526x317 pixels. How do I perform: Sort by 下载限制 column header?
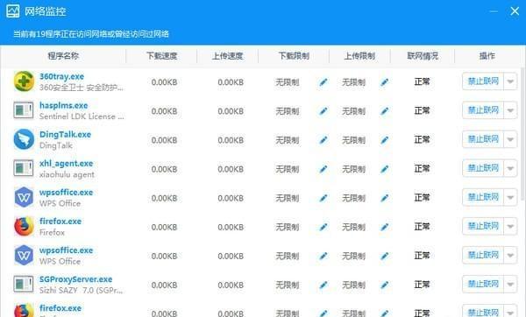pyautogui.click(x=294, y=56)
